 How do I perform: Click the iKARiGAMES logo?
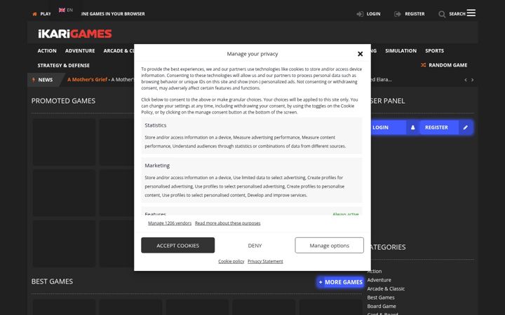[75, 34]
